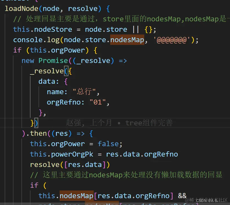Viewport: 230px width, 205px height.
Task: Click 'node.store' in the nodeStore assignment
Action: pos(106,30)
